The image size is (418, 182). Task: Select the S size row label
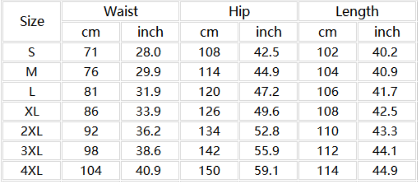(32, 52)
